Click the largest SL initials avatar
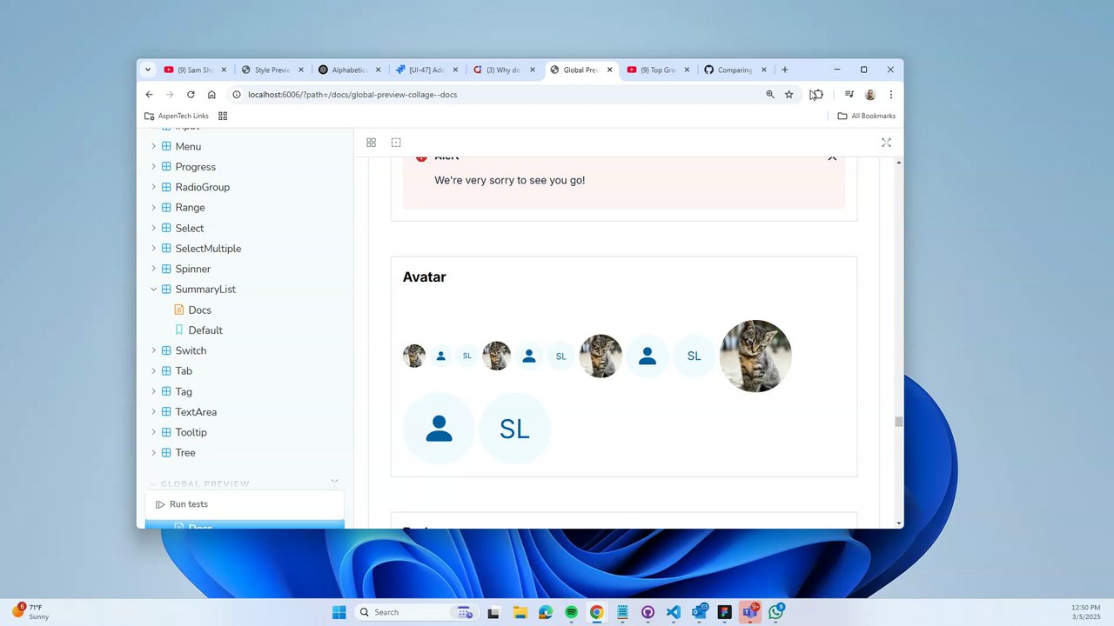Screen dimensions: 1114x626 (514, 429)
